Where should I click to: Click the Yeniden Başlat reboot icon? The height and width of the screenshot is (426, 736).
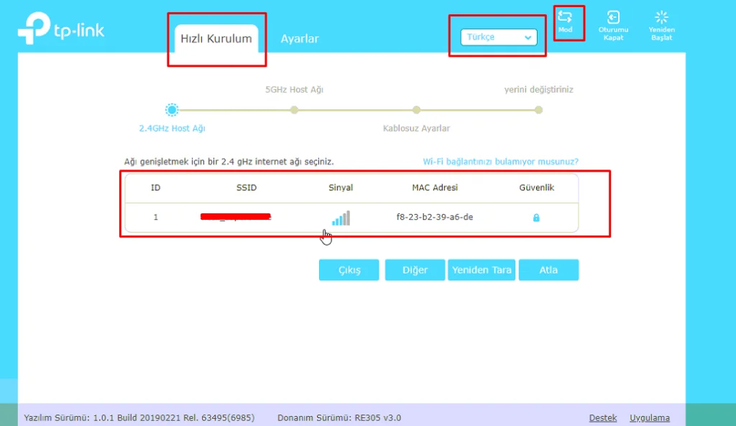click(661, 18)
